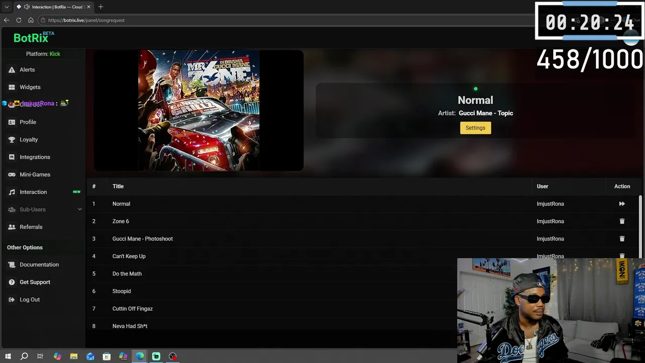Click the Sub-Users people icon
The height and width of the screenshot is (363, 645).
(12, 210)
